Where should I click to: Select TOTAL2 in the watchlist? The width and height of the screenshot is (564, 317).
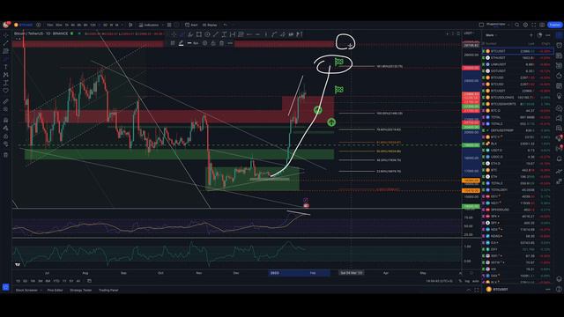point(517,123)
